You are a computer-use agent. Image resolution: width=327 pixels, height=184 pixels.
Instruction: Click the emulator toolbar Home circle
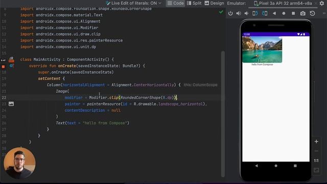(284, 13)
